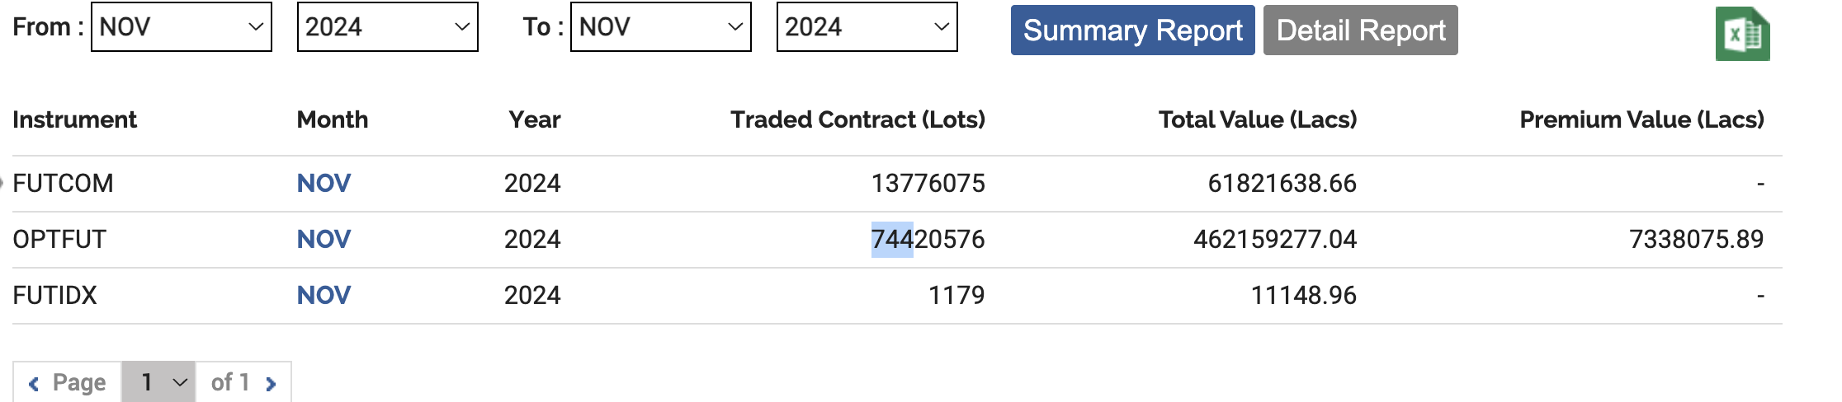Switch to Detail Report
The image size is (1842, 402).
(1360, 30)
